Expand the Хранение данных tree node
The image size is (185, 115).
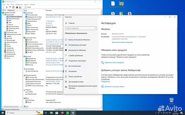pyautogui.click(x=3, y=42)
